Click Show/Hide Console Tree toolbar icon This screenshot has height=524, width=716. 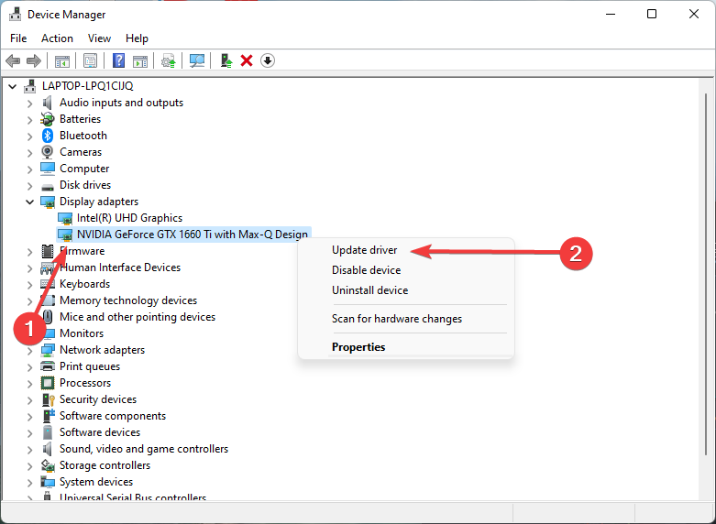pos(62,60)
